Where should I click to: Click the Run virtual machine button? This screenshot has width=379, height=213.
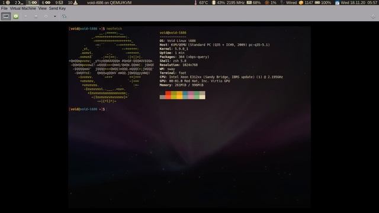click(x=26, y=17)
